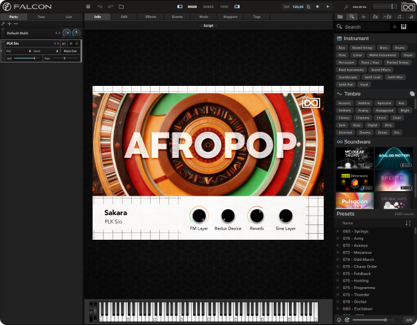
Task: Solo the PLK Sio part
Action: tap(77, 43)
